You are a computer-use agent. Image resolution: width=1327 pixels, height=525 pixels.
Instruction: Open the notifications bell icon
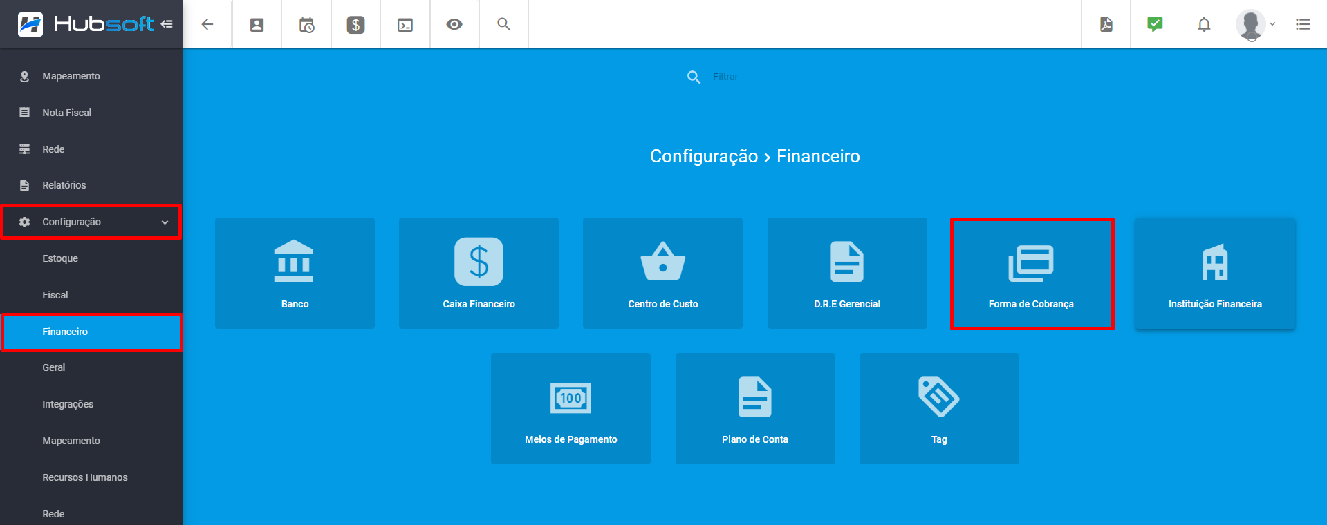tap(1204, 24)
